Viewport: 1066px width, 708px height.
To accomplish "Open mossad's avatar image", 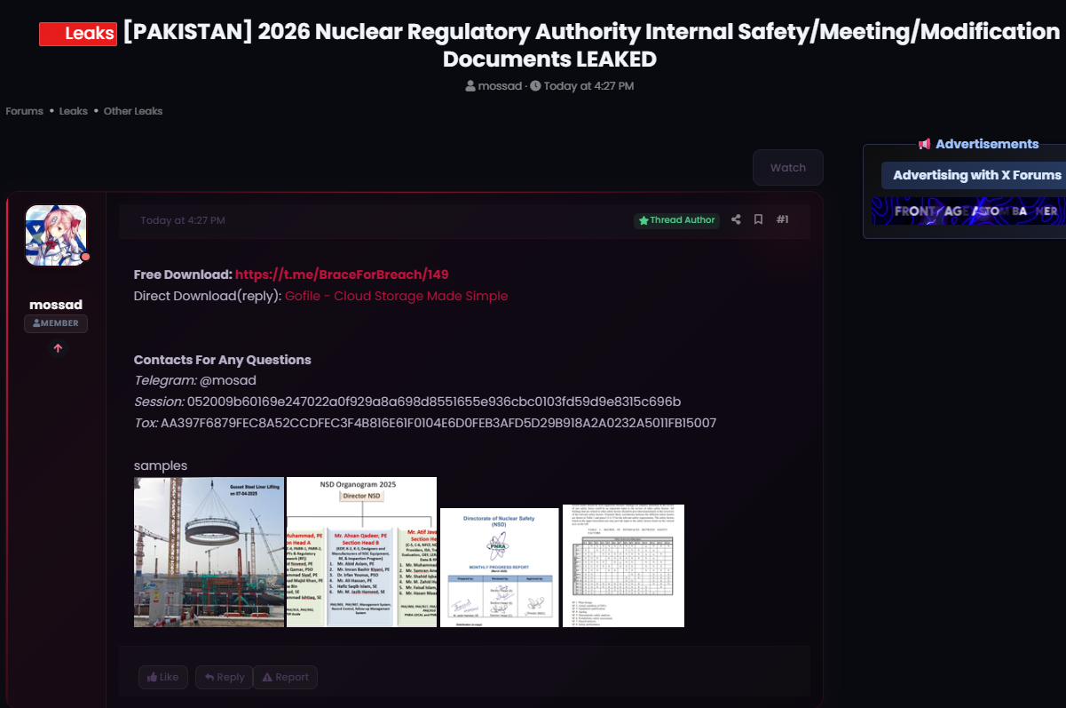I will pos(56,235).
